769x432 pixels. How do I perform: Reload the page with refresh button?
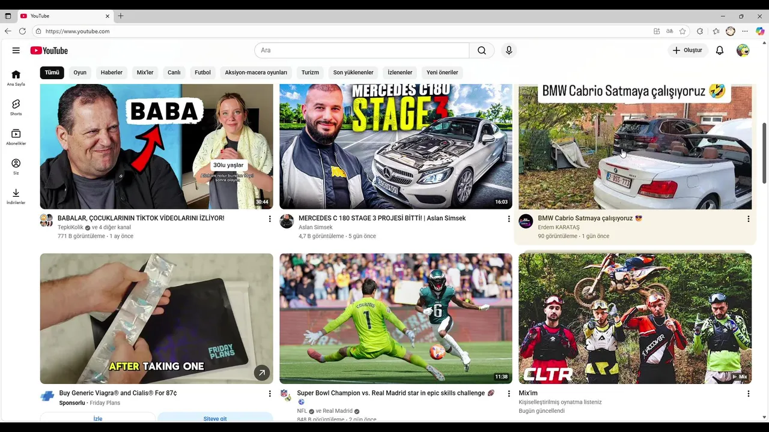22,31
